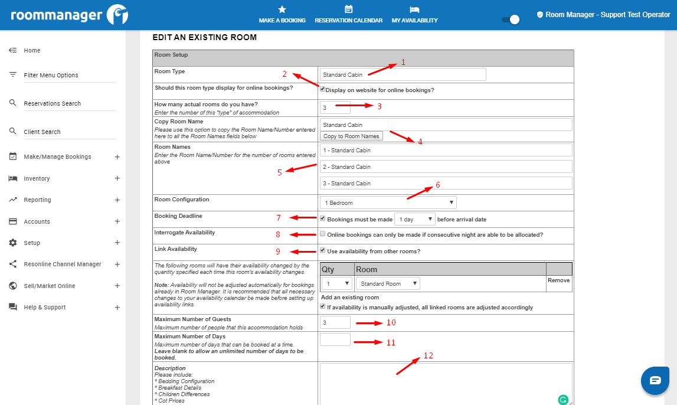Enable consecutive night online bookings checkbox

click(322, 234)
